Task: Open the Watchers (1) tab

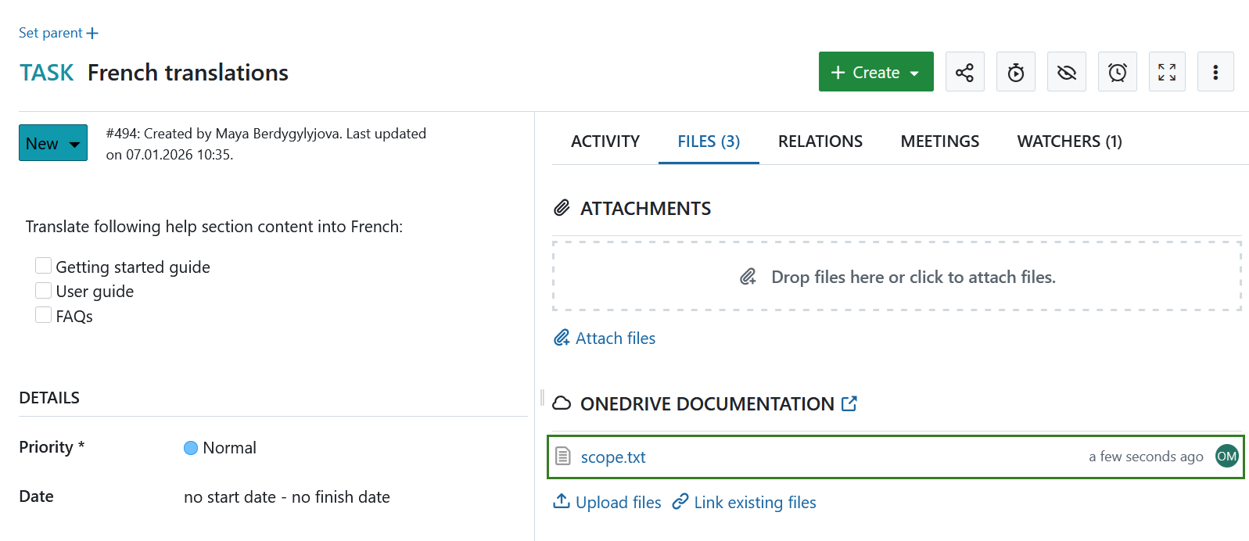Action: [x=1069, y=142]
